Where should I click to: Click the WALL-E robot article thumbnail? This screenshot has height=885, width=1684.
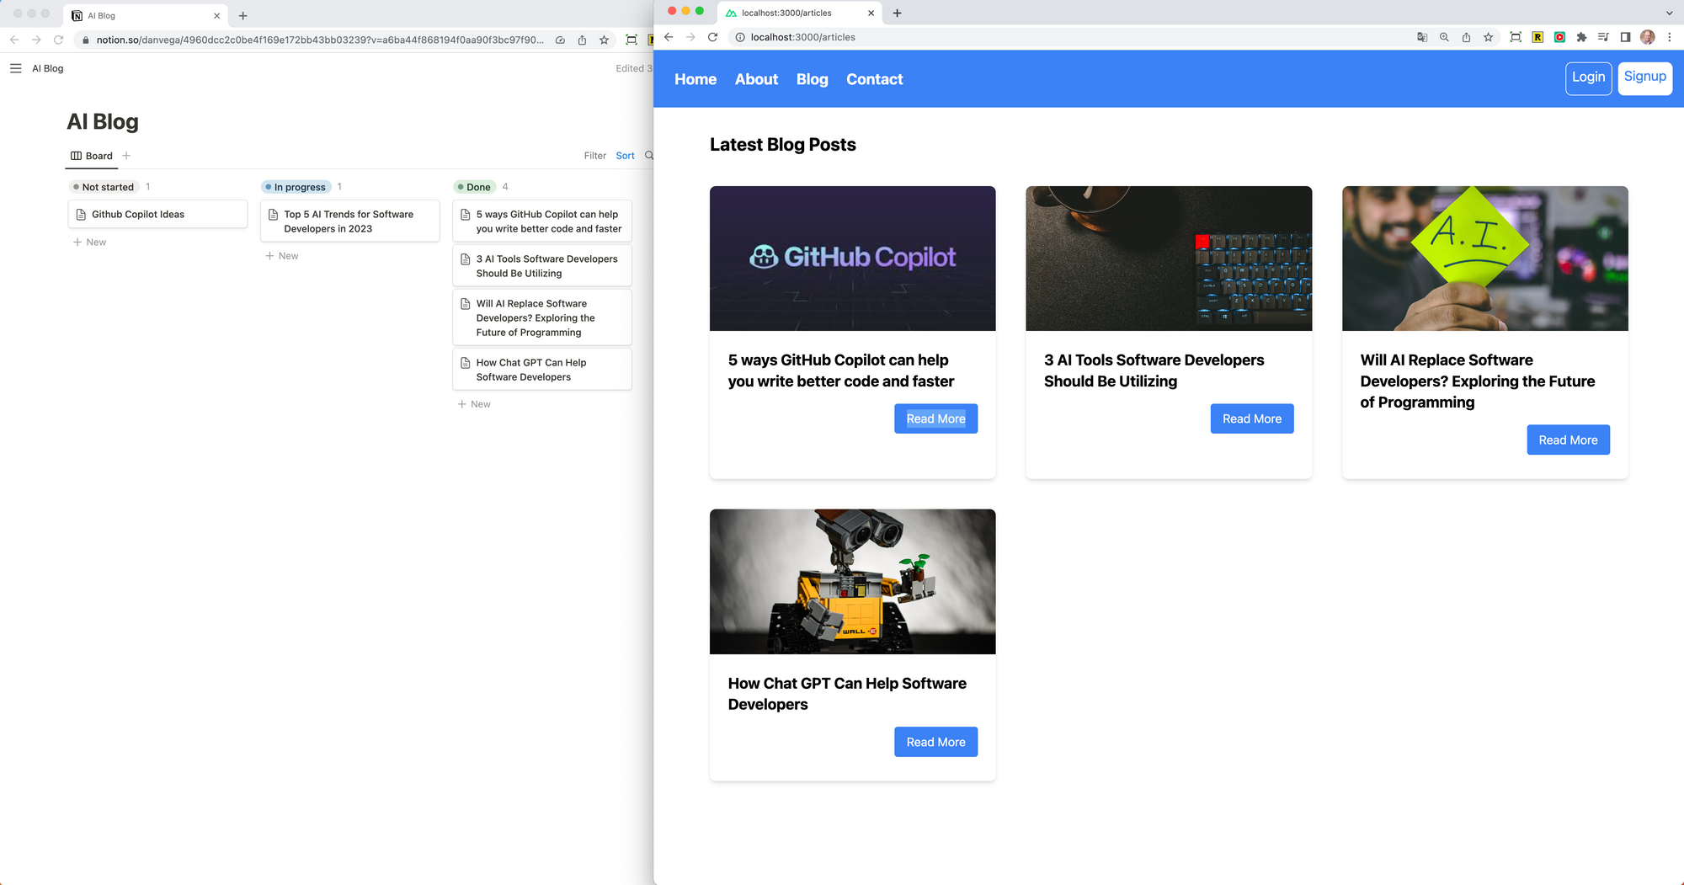(852, 581)
